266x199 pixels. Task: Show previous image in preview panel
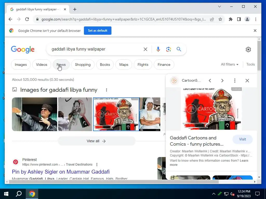pos(210,81)
